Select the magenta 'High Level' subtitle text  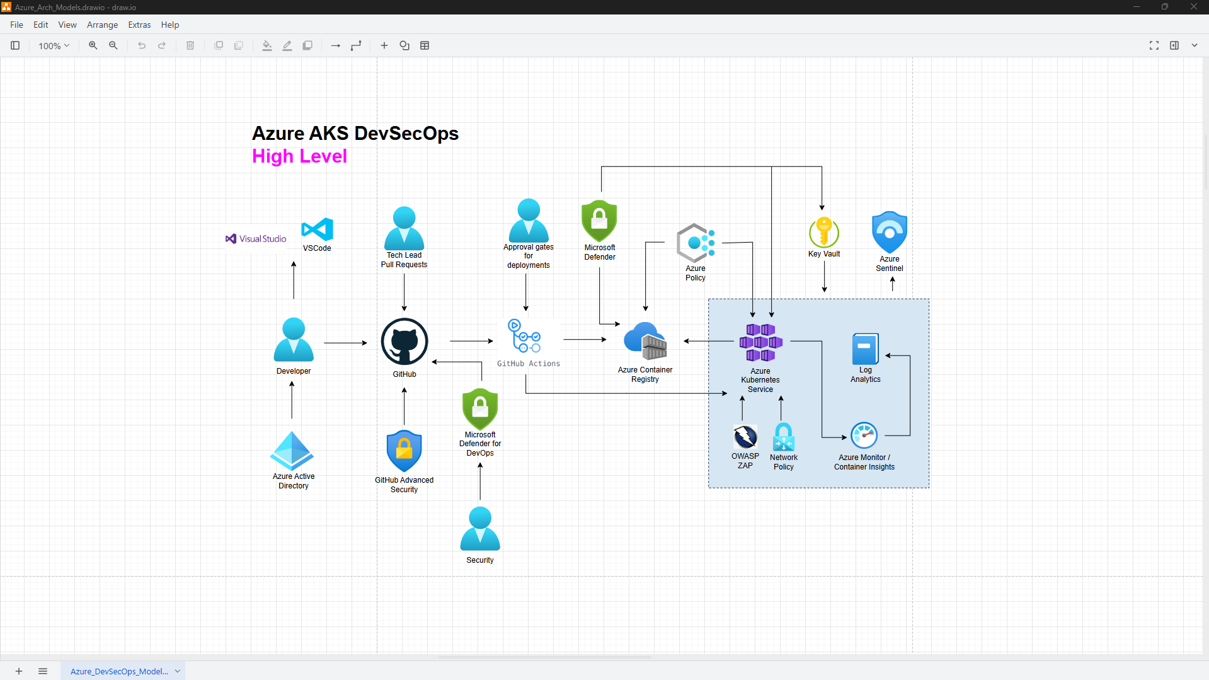(x=299, y=156)
